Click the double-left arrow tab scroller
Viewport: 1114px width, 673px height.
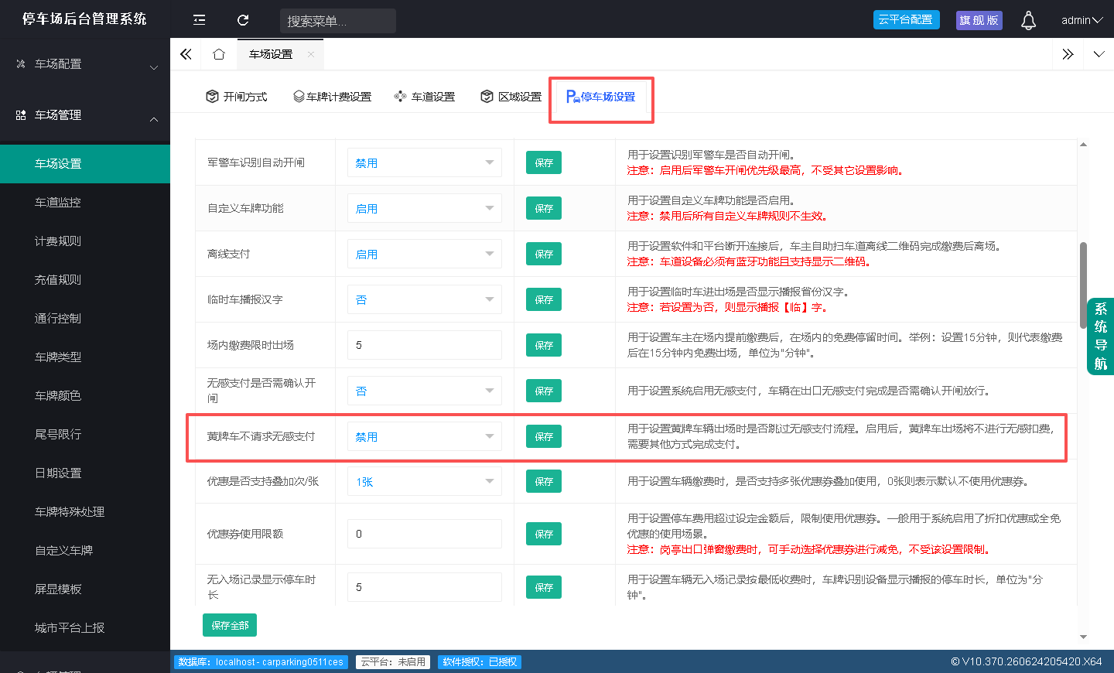pyautogui.click(x=186, y=54)
